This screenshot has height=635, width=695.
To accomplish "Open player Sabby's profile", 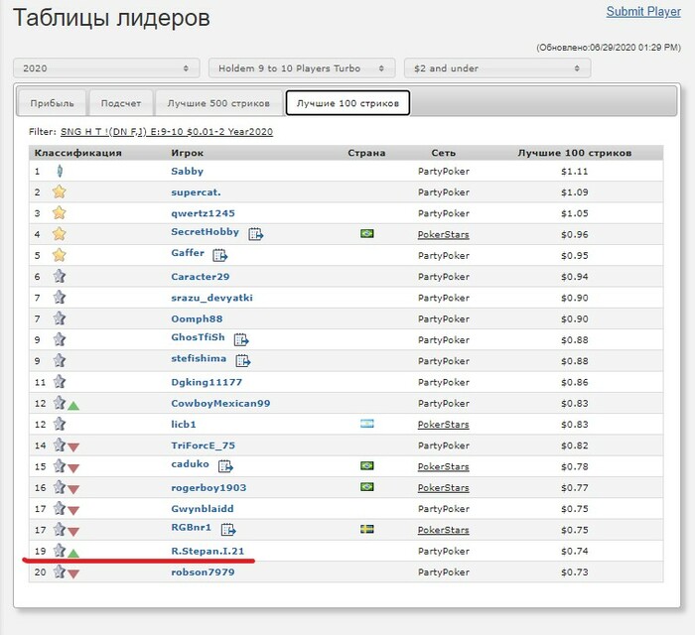I will [187, 171].
